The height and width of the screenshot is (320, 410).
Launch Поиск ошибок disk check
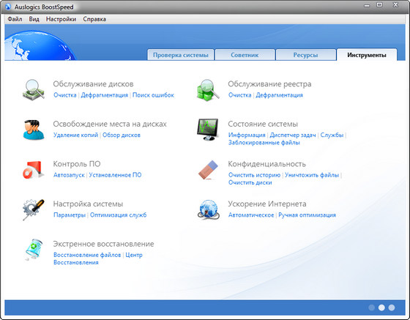[153, 95]
